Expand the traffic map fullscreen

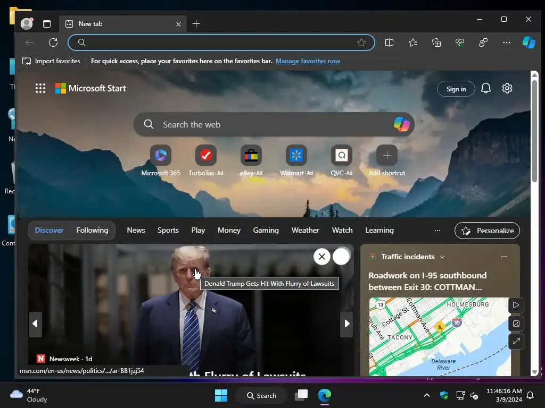[516, 342]
